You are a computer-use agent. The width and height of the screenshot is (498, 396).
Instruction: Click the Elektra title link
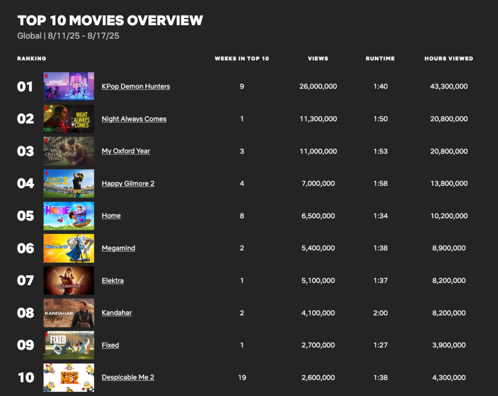(112, 280)
